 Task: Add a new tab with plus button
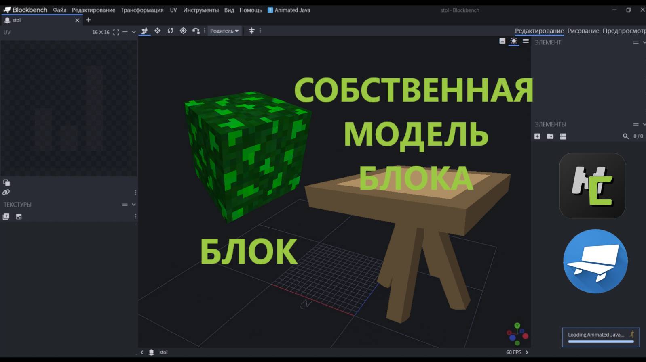(x=88, y=20)
